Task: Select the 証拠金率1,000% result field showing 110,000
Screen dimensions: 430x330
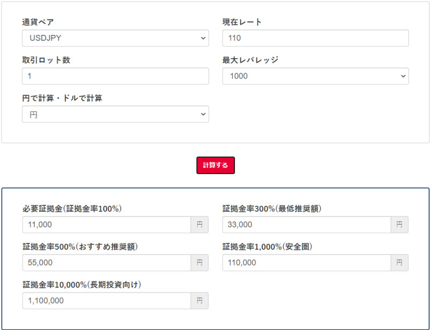Action: click(x=306, y=263)
